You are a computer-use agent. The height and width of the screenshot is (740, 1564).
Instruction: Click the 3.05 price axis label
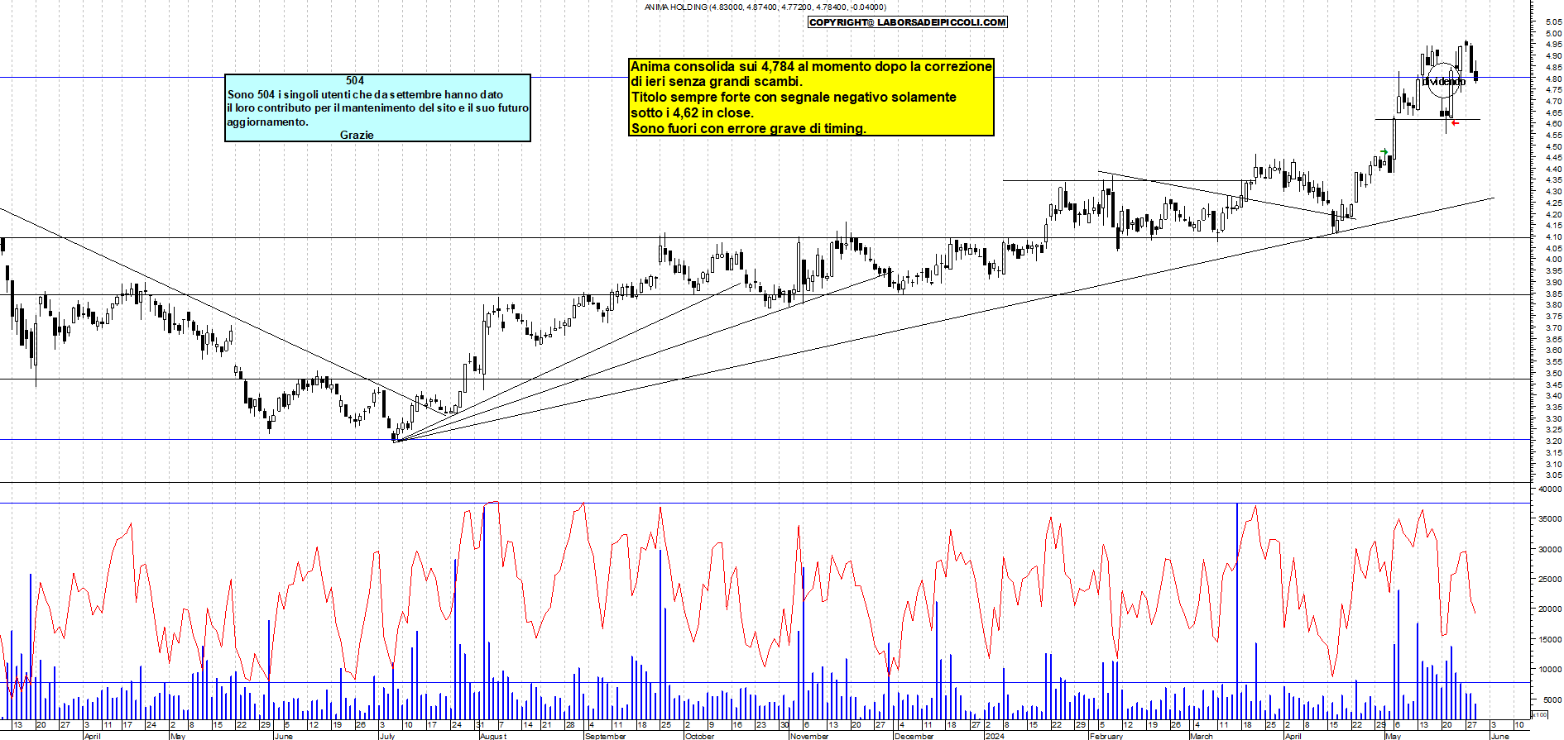[1552, 475]
